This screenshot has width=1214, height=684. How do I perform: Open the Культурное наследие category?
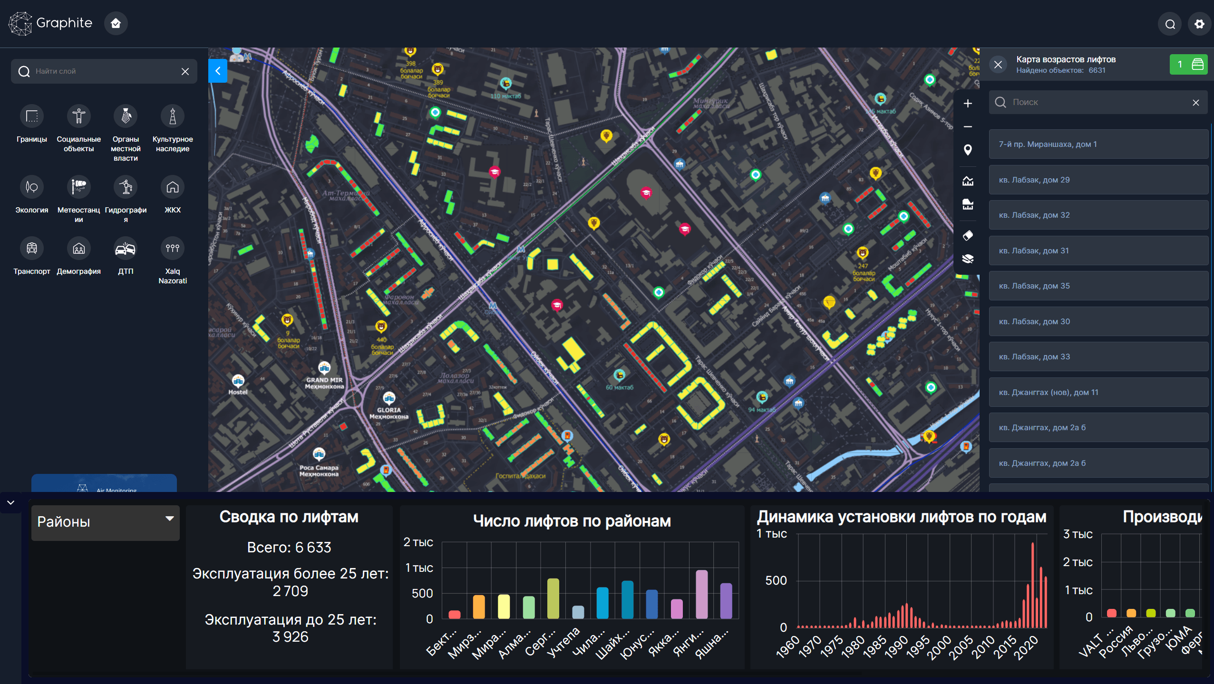click(172, 116)
